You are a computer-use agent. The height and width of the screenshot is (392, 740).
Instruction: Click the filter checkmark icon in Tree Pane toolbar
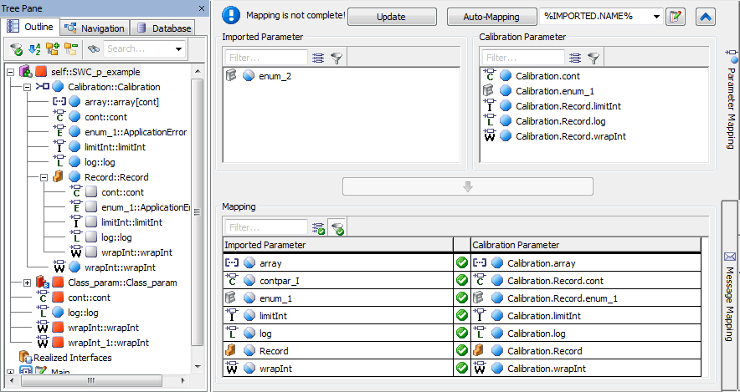coord(17,48)
